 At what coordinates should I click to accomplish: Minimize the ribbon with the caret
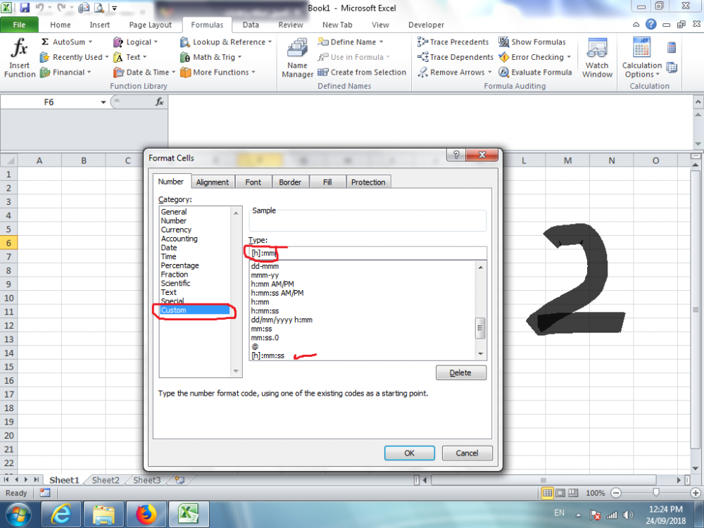coord(636,25)
